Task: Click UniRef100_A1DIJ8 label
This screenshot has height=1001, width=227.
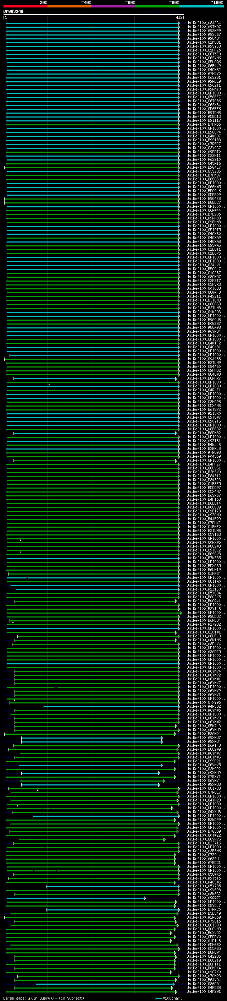Action: coord(203,941)
